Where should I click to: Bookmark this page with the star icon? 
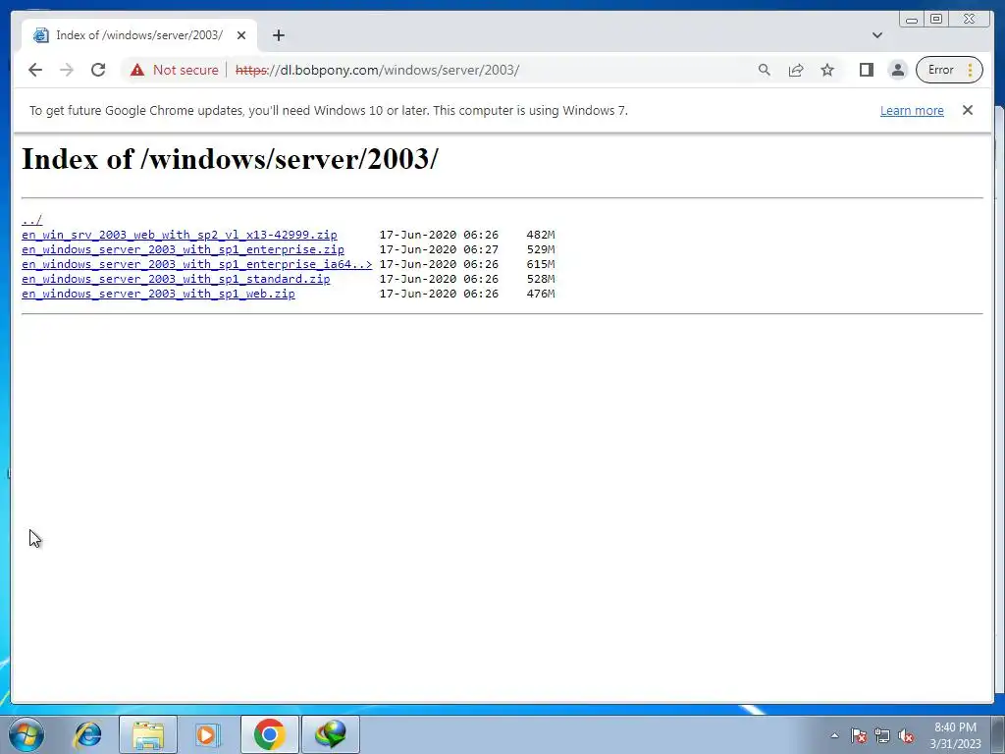tap(827, 70)
